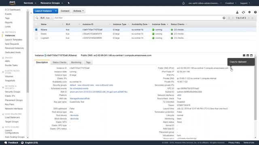Open Security Groups in sidebar
The image size is (259, 145).
coord(13,92)
